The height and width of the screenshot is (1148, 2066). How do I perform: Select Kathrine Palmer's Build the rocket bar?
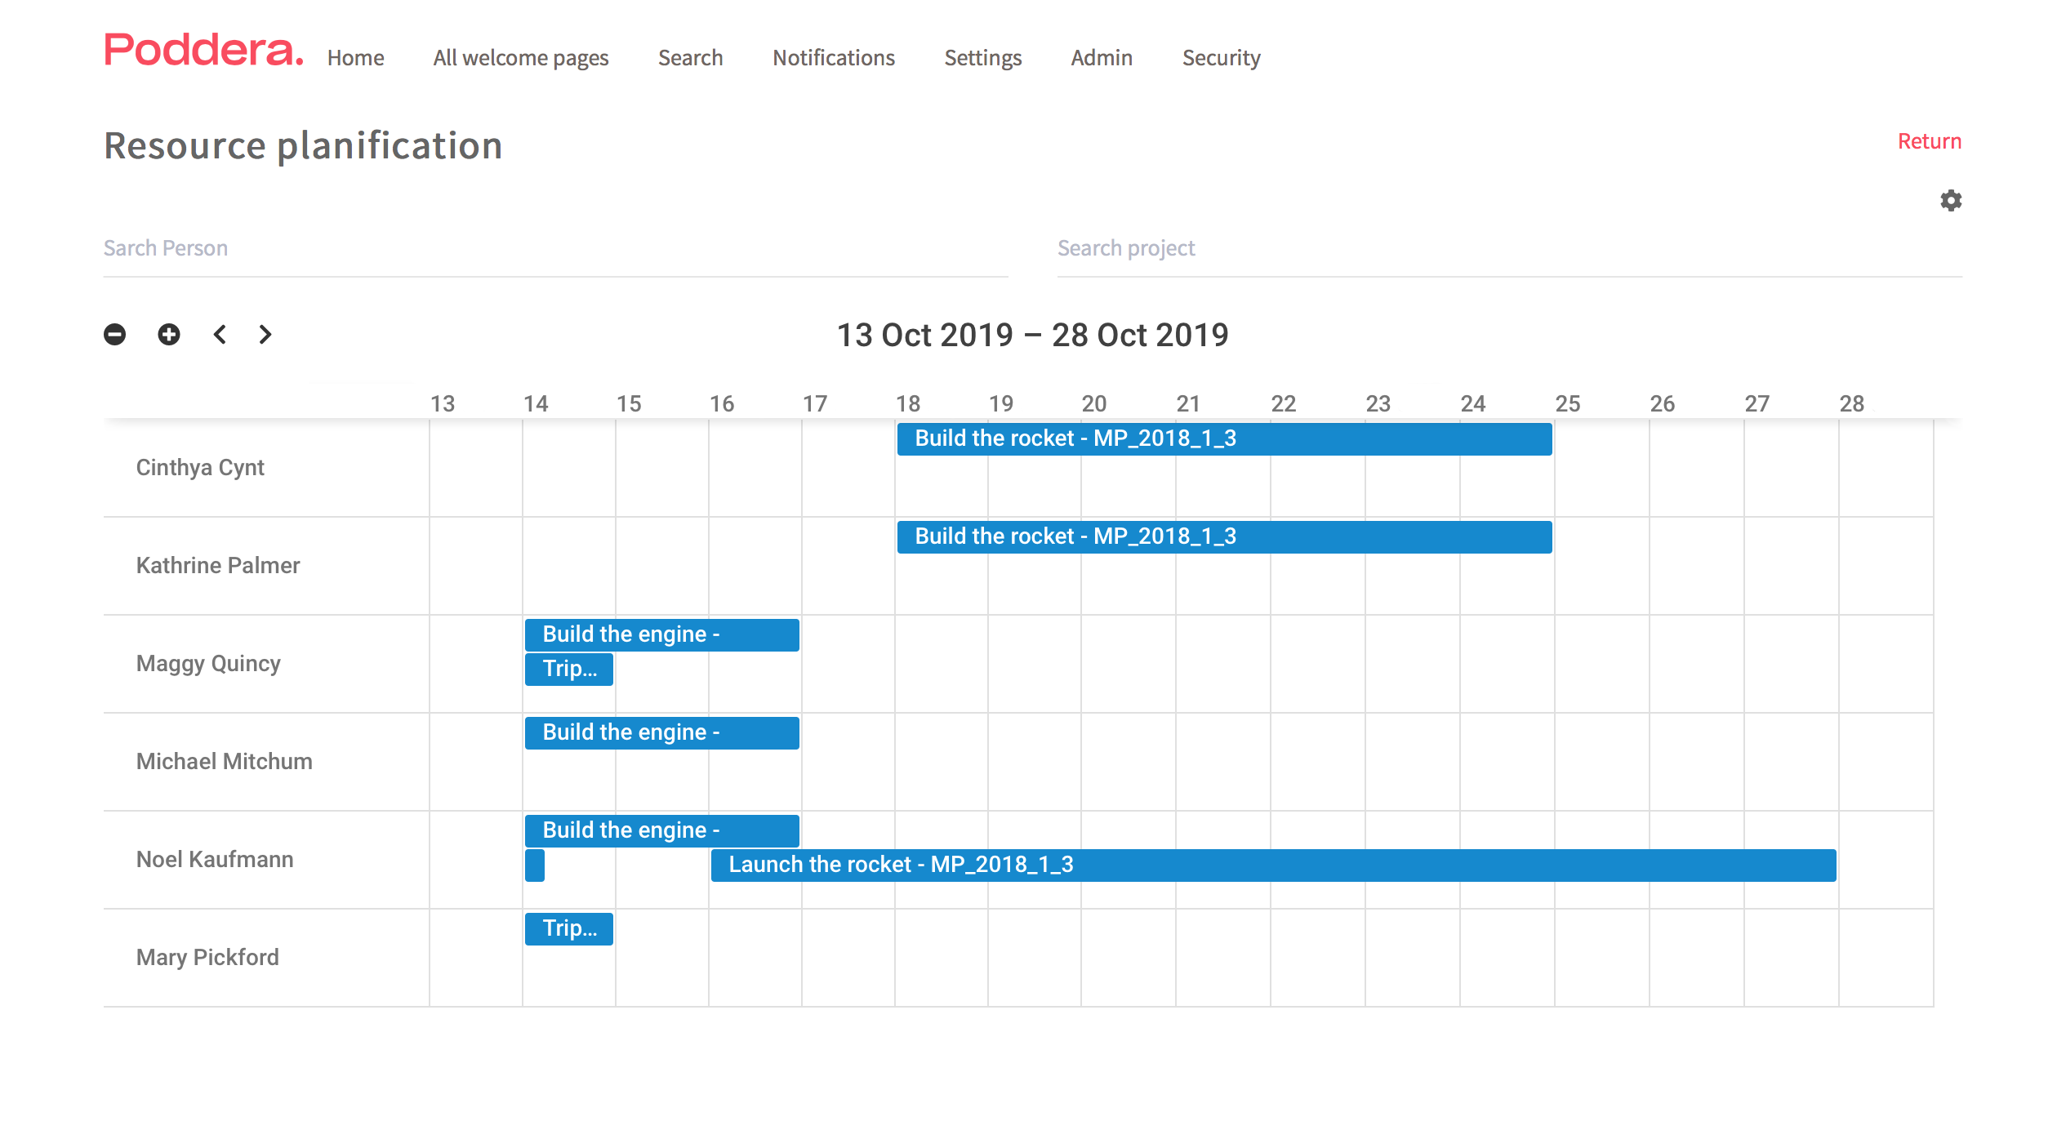pos(1223,537)
